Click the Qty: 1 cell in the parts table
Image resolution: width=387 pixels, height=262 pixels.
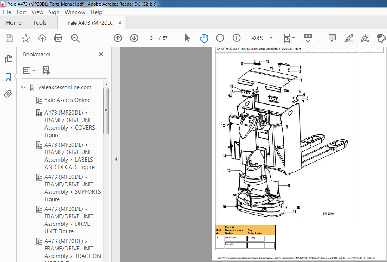point(255,238)
